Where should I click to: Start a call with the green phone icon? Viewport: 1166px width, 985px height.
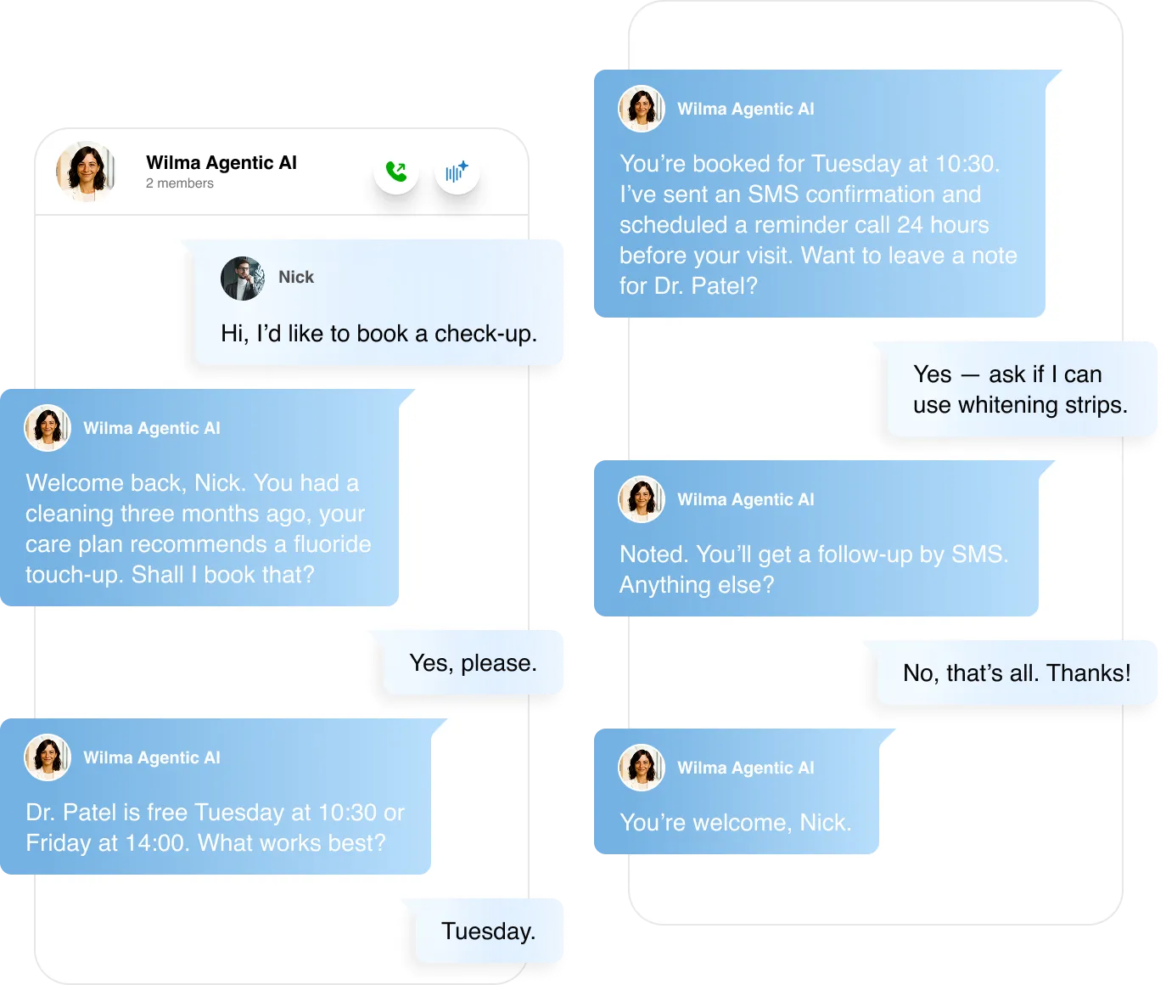point(396,172)
